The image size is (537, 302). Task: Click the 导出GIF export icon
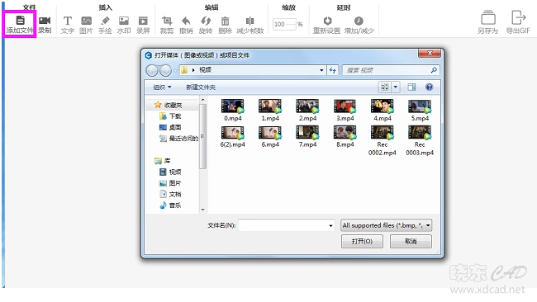pyautogui.click(x=518, y=17)
